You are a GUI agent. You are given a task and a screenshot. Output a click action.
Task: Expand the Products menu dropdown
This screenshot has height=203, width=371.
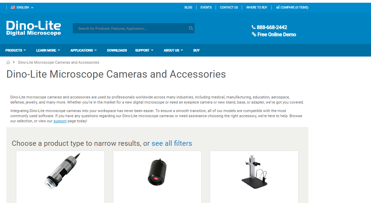tap(16, 50)
